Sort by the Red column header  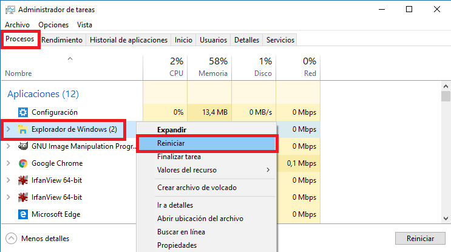298,67
